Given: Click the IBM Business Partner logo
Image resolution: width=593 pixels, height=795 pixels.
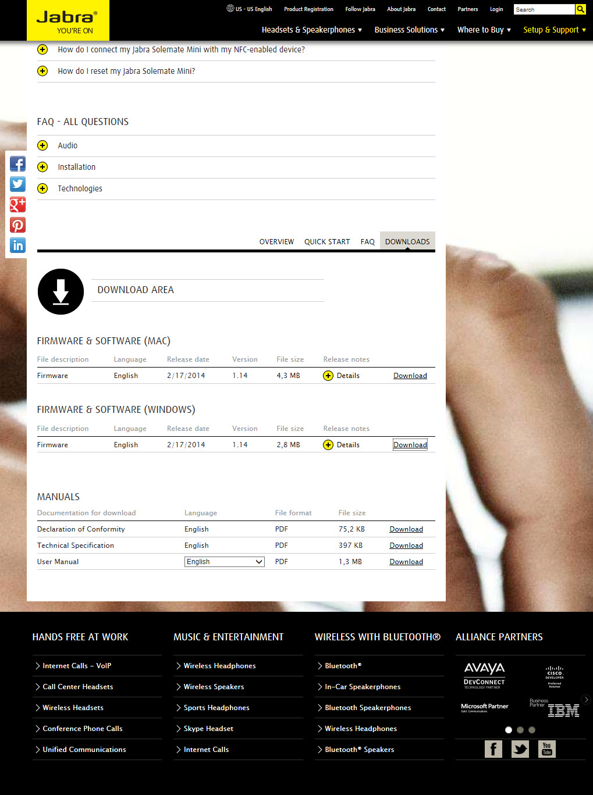Looking at the screenshot, I should 555,708.
